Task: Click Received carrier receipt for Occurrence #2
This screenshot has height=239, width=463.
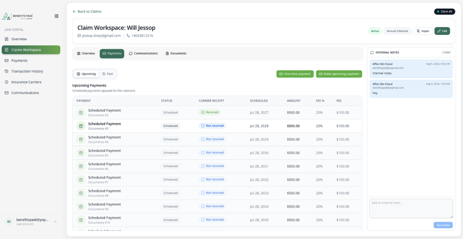Action: 210,112
